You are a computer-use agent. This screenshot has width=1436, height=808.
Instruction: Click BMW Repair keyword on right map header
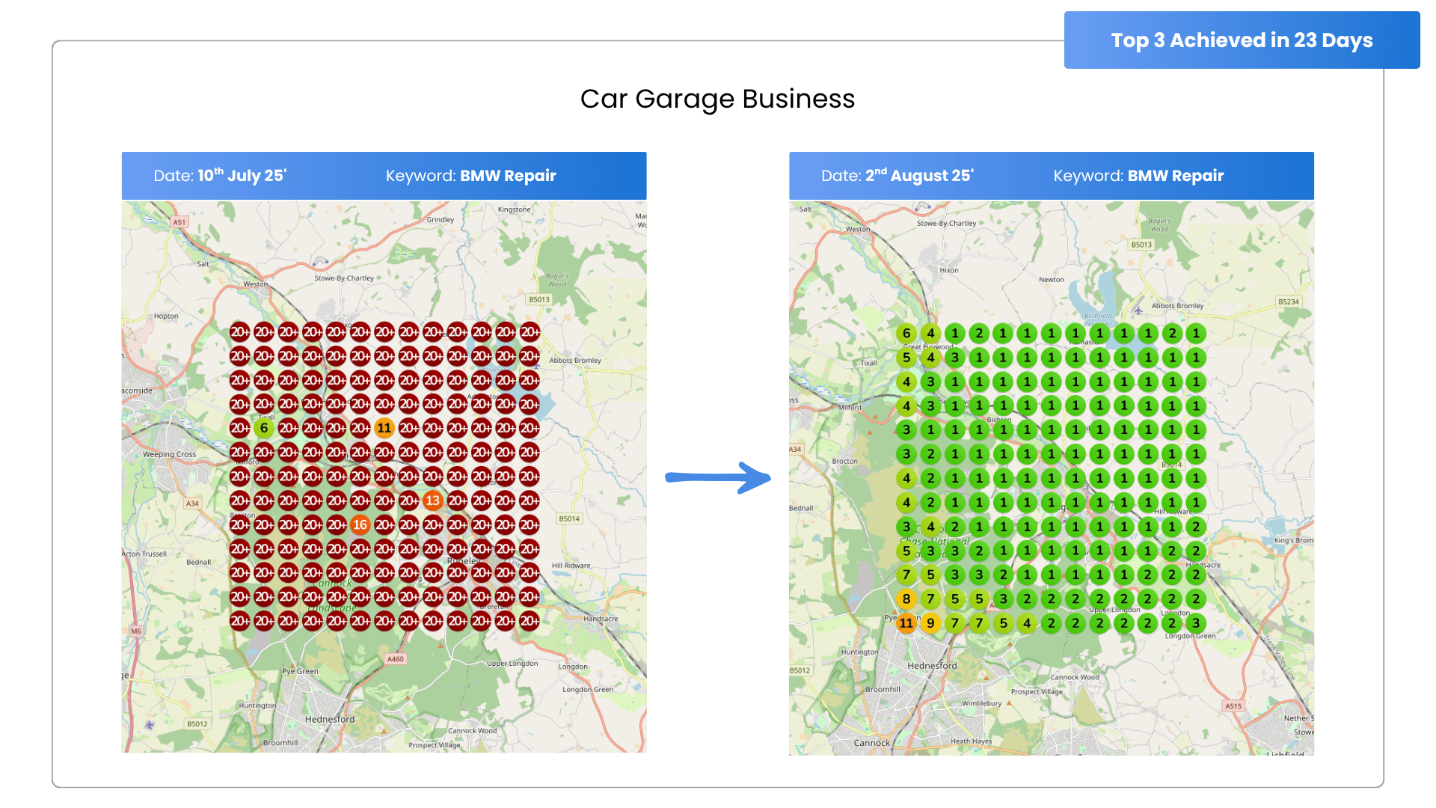[x=1175, y=176]
